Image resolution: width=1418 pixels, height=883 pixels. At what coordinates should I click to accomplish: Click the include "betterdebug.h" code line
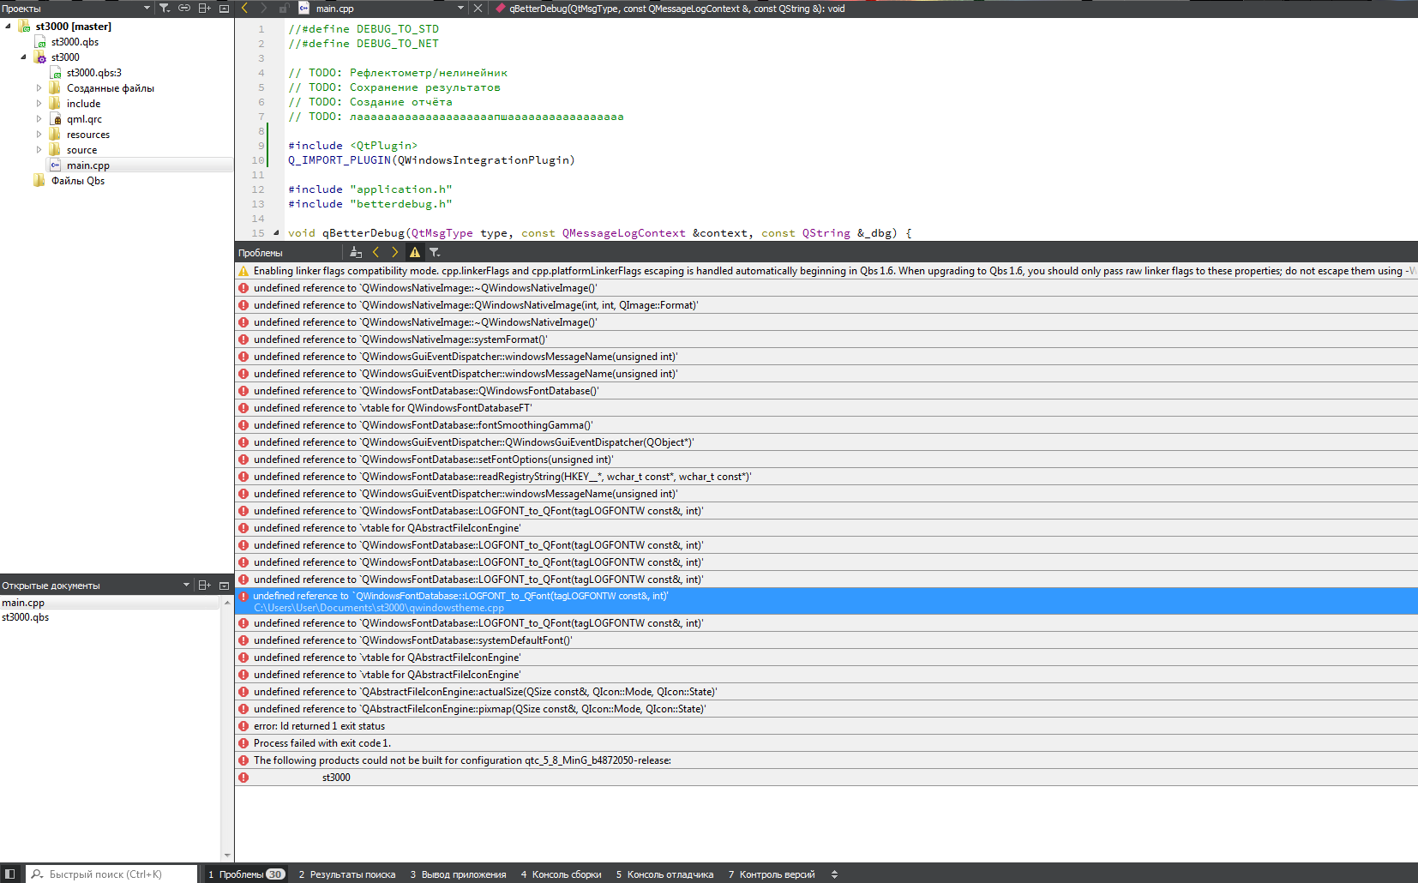(x=370, y=204)
